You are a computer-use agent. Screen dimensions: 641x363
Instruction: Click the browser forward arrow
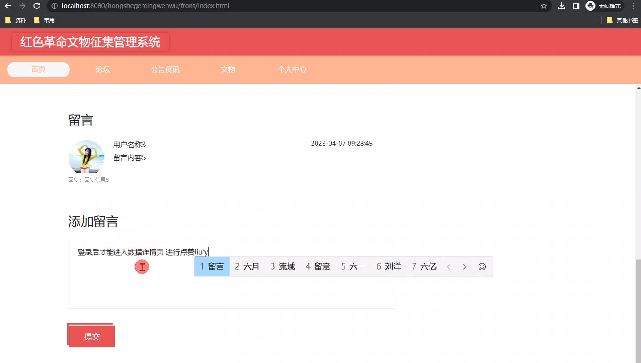pyautogui.click(x=22, y=6)
